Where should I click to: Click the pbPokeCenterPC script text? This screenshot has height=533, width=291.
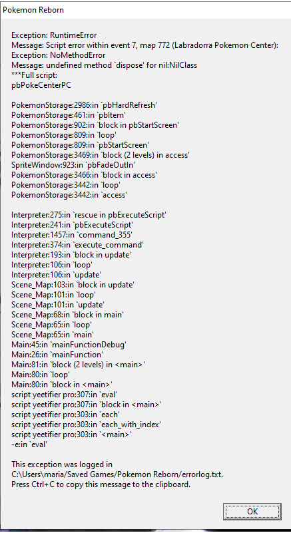41,85
